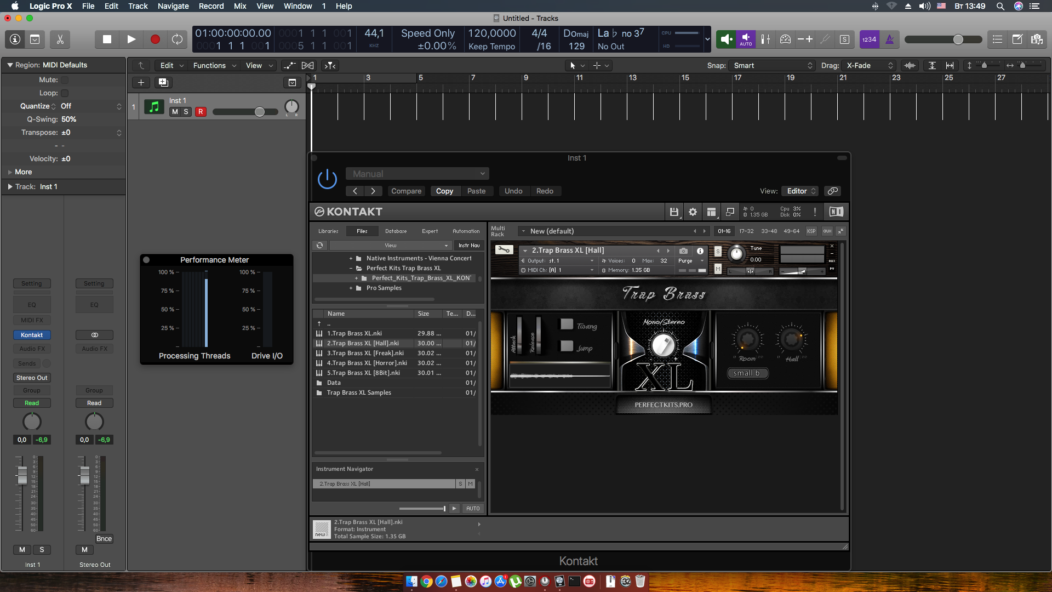The height and width of the screenshot is (592, 1052).
Task: Open the List Editors icon
Action: pyautogui.click(x=997, y=39)
